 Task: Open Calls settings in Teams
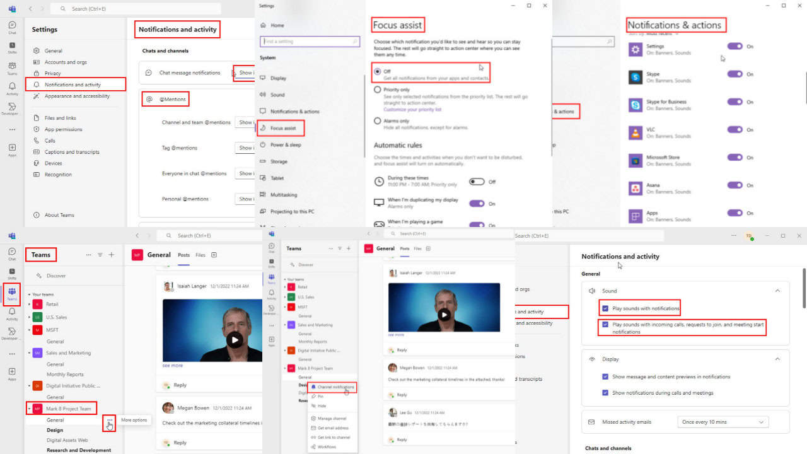[50, 141]
